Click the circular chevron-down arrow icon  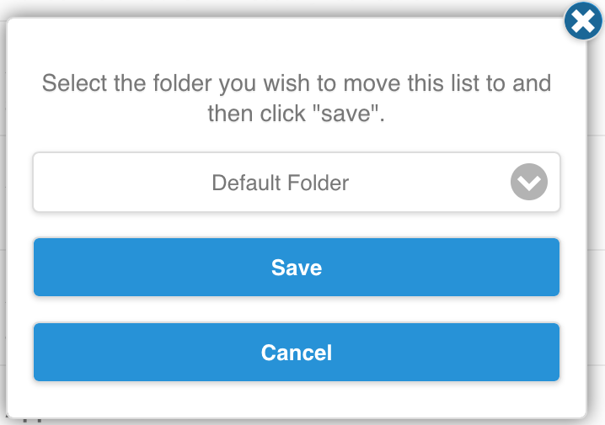tap(528, 182)
